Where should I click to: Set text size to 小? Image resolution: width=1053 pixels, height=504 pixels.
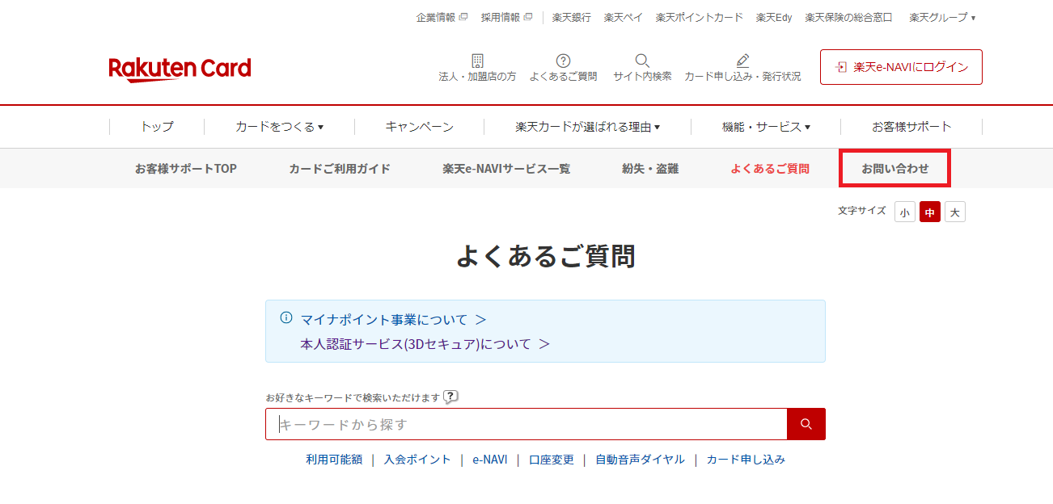[905, 212]
